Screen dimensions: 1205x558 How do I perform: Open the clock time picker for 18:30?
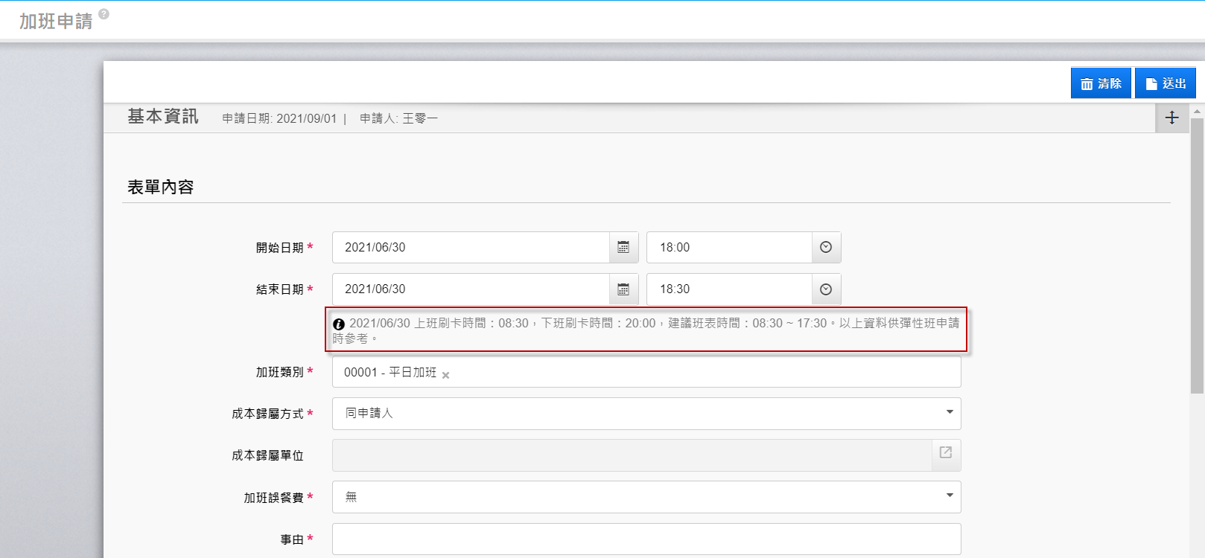coord(825,289)
